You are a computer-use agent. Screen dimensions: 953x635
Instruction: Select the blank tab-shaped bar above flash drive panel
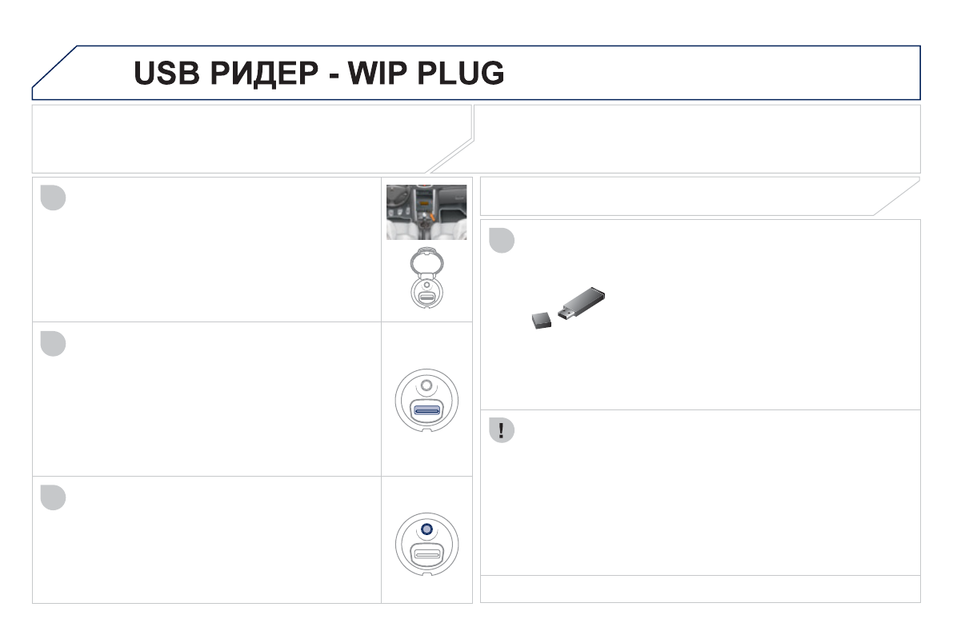click(x=680, y=196)
